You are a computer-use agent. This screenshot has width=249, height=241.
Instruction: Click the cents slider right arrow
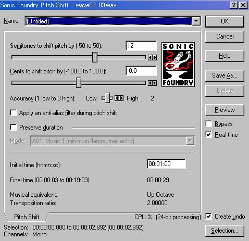pos(155,83)
